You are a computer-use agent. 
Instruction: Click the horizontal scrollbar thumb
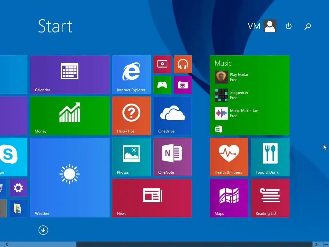(x=194, y=244)
